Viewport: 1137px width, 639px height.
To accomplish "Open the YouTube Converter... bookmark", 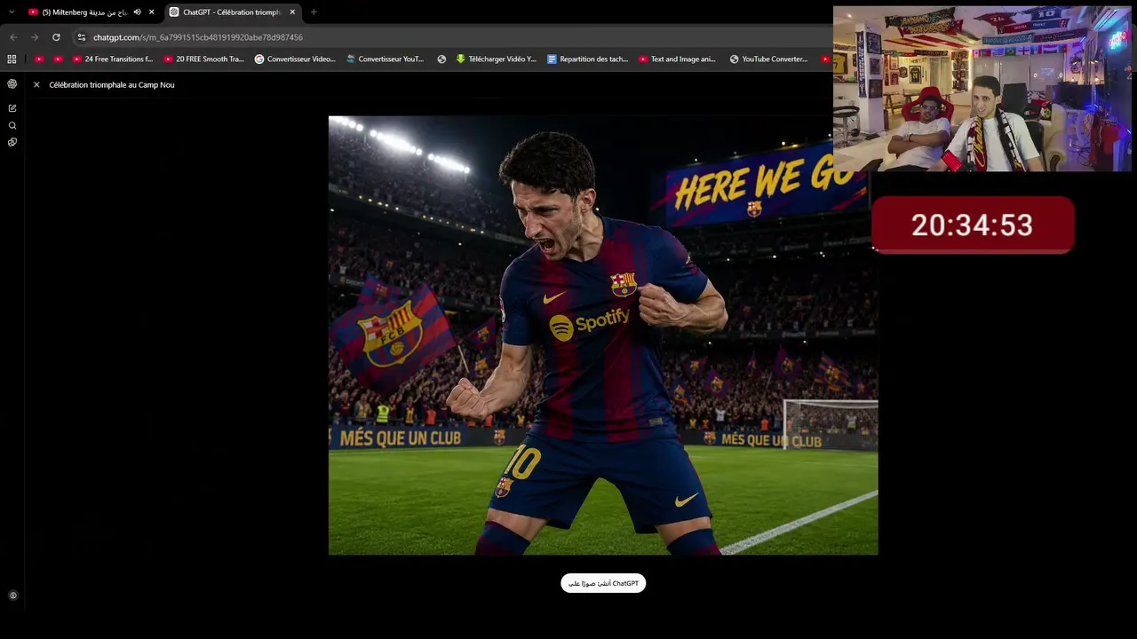I will (x=769, y=59).
